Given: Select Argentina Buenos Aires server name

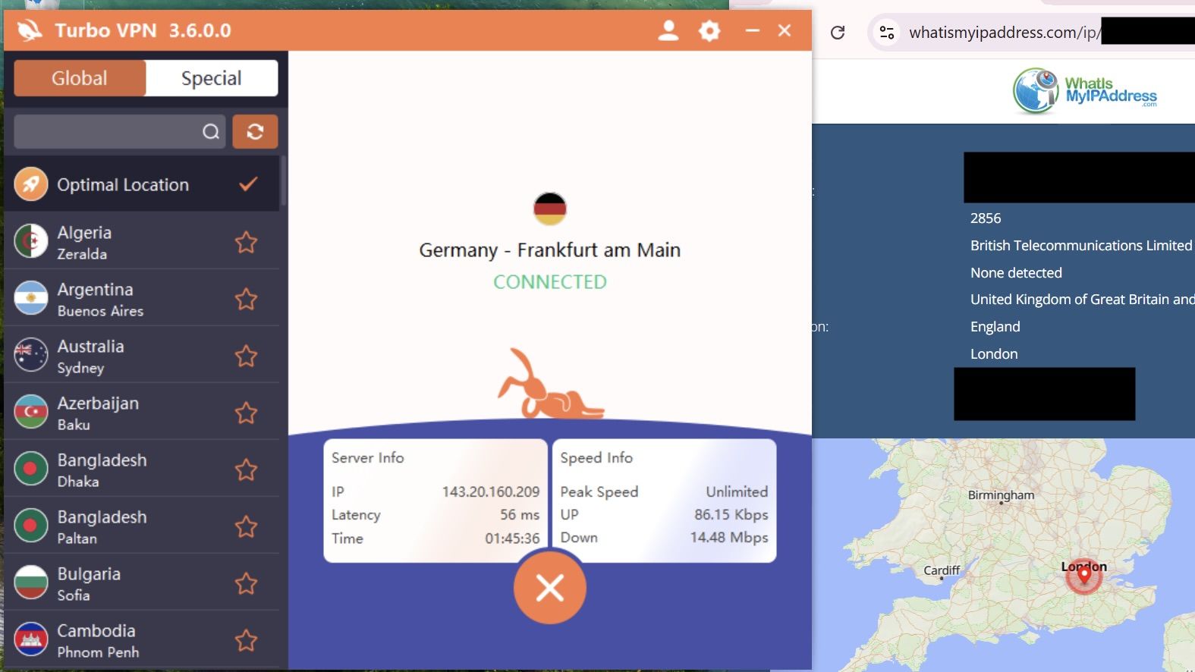Looking at the screenshot, I should pyautogui.click(x=100, y=300).
